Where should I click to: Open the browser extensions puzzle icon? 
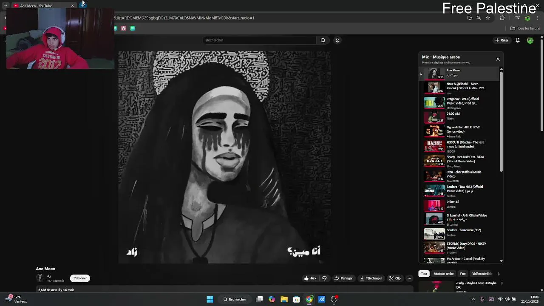pyautogui.click(x=502, y=18)
